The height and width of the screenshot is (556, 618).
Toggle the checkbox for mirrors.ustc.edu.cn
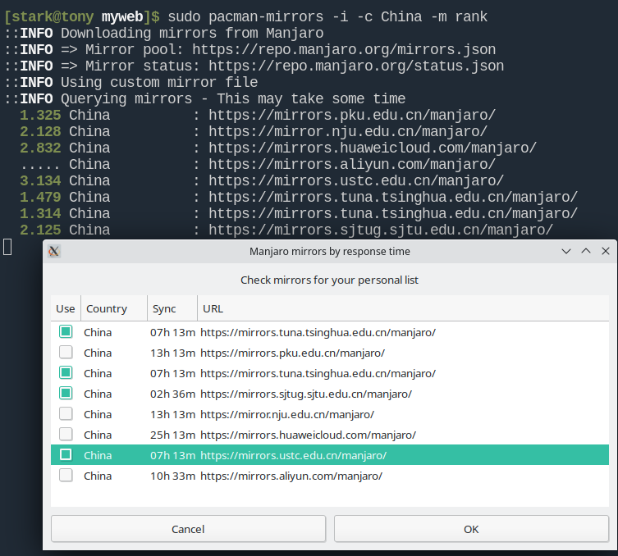click(x=66, y=455)
